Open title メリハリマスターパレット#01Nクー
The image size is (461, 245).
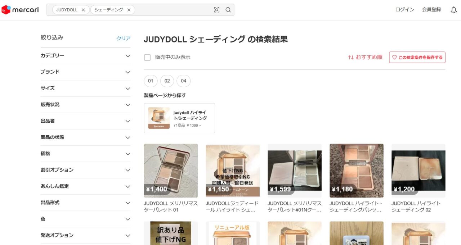[x=295, y=207]
